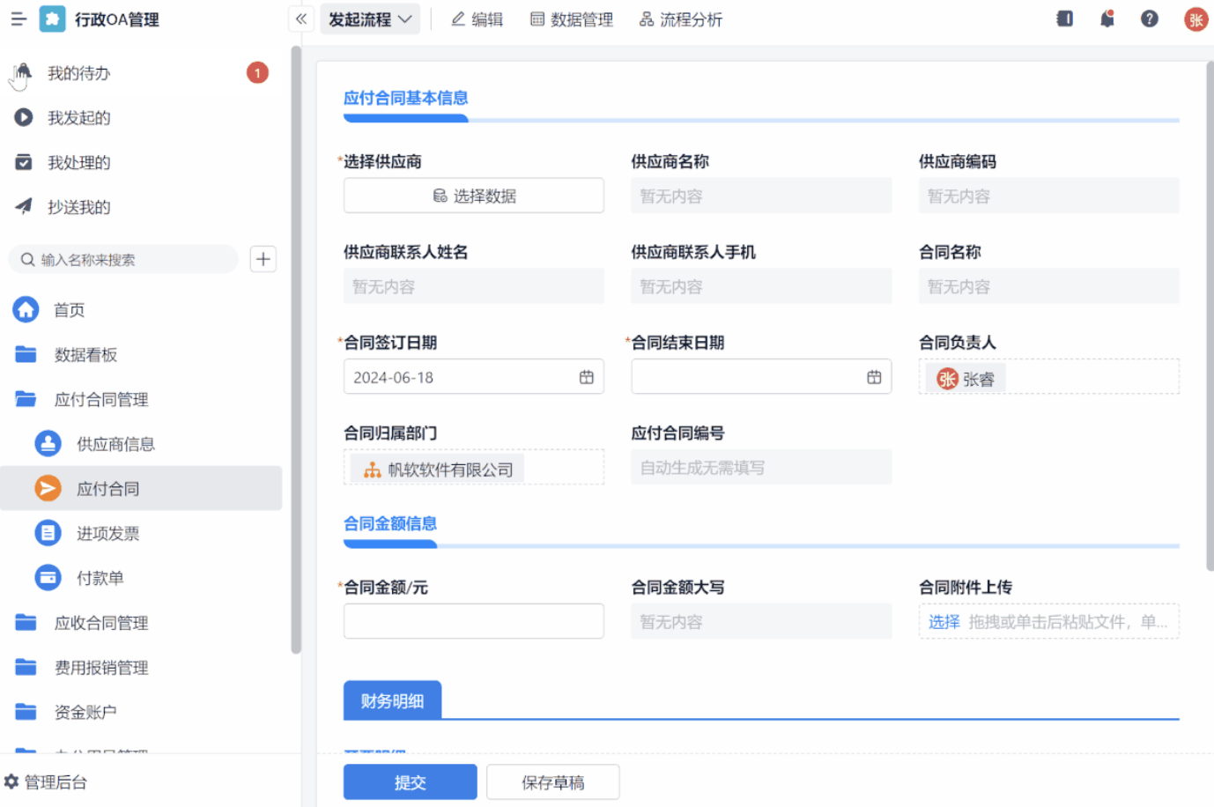Expand the 费用报销管理 folder
Image resolution: width=1214 pixels, height=807 pixels.
(x=100, y=668)
